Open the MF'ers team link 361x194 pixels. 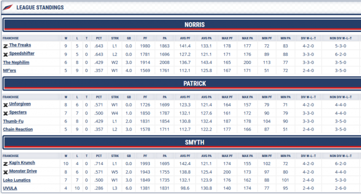coord(9,71)
